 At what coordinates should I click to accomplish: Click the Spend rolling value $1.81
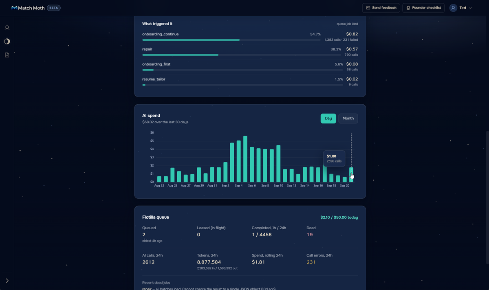pyautogui.click(x=258, y=262)
